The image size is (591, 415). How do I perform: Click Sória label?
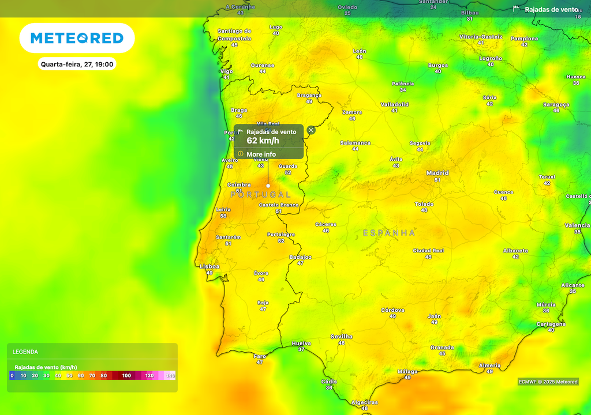pyautogui.click(x=489, y=97)
